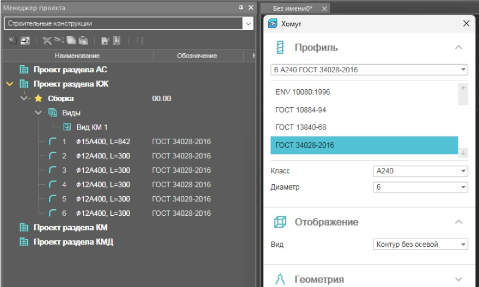Click the Наименование column header

pyautogui.click(x=77, y=56)
